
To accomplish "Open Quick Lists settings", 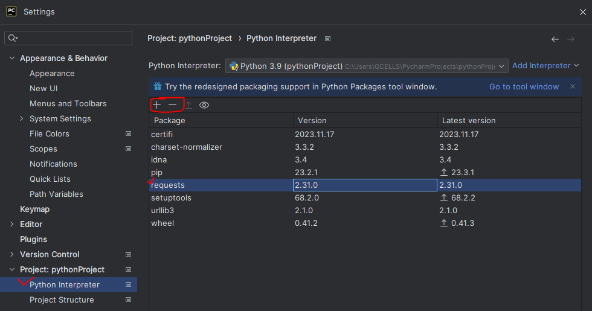I will 50,179.
